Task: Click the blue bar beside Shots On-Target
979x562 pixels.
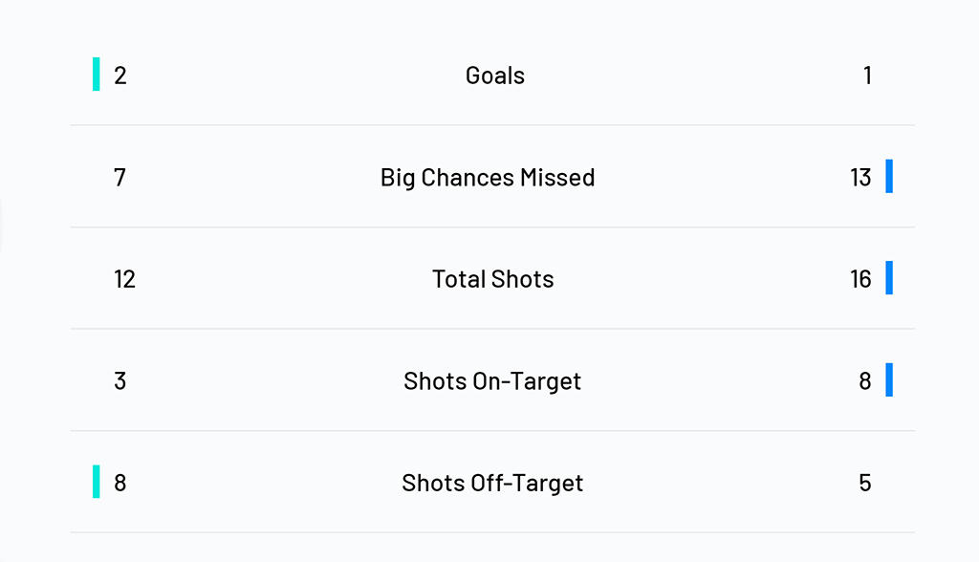Action: (889, 379)
